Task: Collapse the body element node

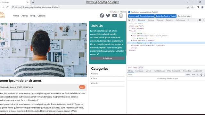Action: point(130,31)
